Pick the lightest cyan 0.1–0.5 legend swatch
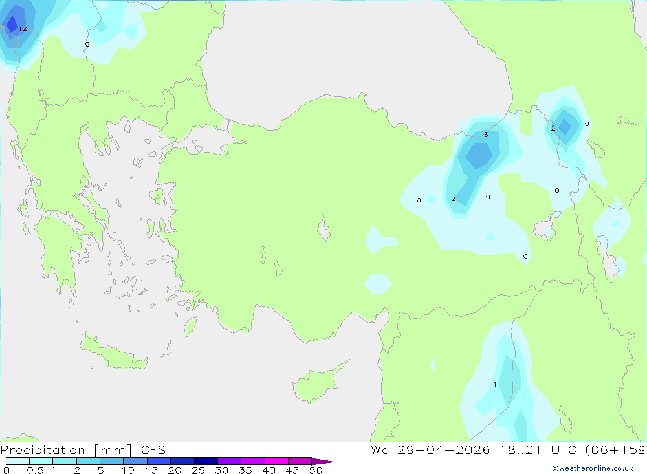This screenshot has width=647, height=474. (x=17, y=461)
